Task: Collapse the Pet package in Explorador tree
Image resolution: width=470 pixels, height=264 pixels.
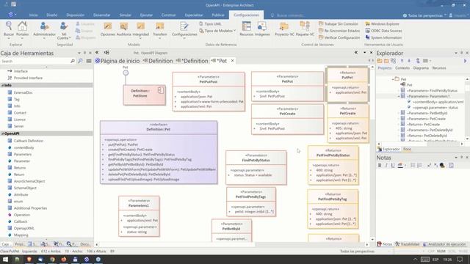Action: [x=393, y=79]
